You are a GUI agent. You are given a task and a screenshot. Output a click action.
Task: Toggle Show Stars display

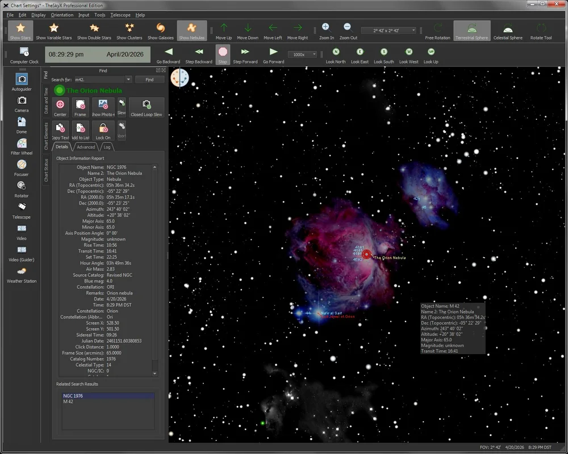click(20, 31)
